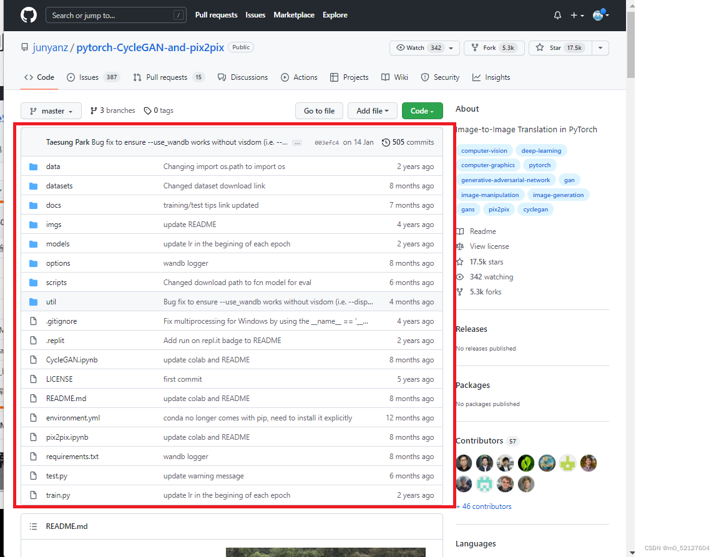
Task: Switch to the Actions tab
Action: [299, 77]
